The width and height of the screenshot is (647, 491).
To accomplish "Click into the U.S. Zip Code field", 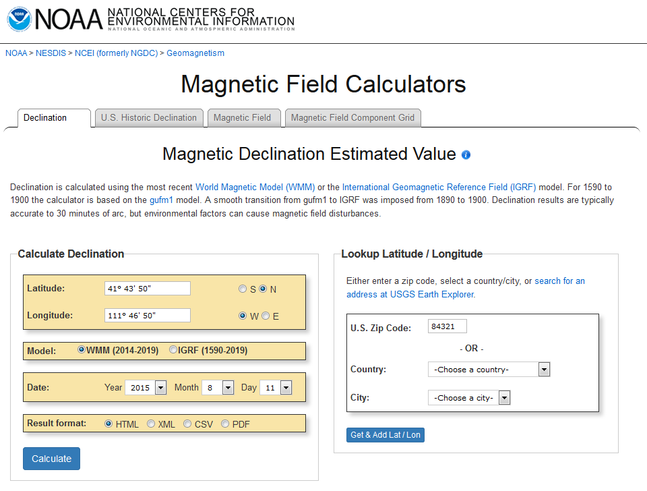I will point(447,326).
